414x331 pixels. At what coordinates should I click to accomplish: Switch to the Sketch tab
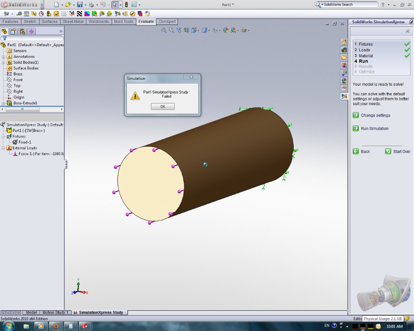30,22
